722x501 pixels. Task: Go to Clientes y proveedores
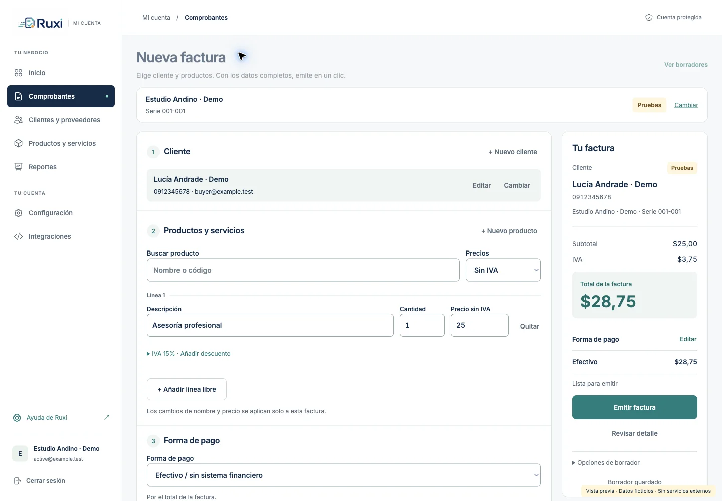(x=61, y=120)
